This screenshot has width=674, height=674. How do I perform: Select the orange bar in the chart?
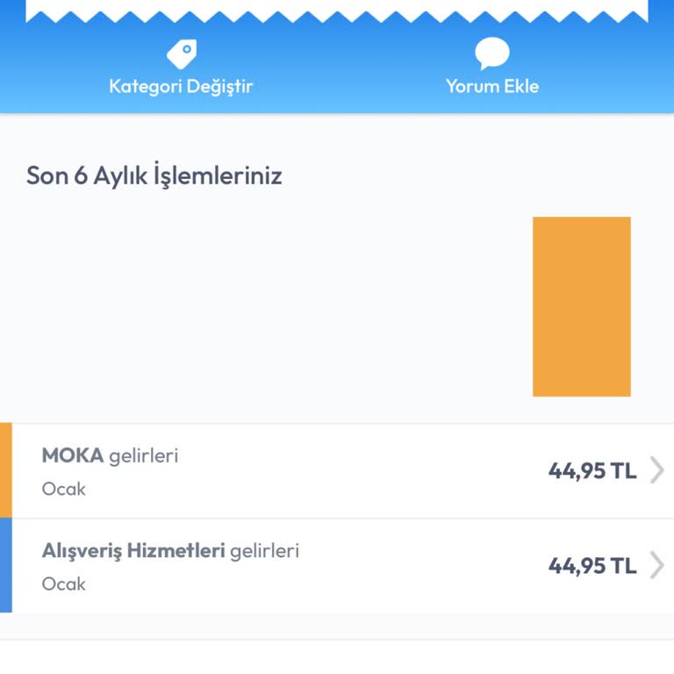pos(581,306)
